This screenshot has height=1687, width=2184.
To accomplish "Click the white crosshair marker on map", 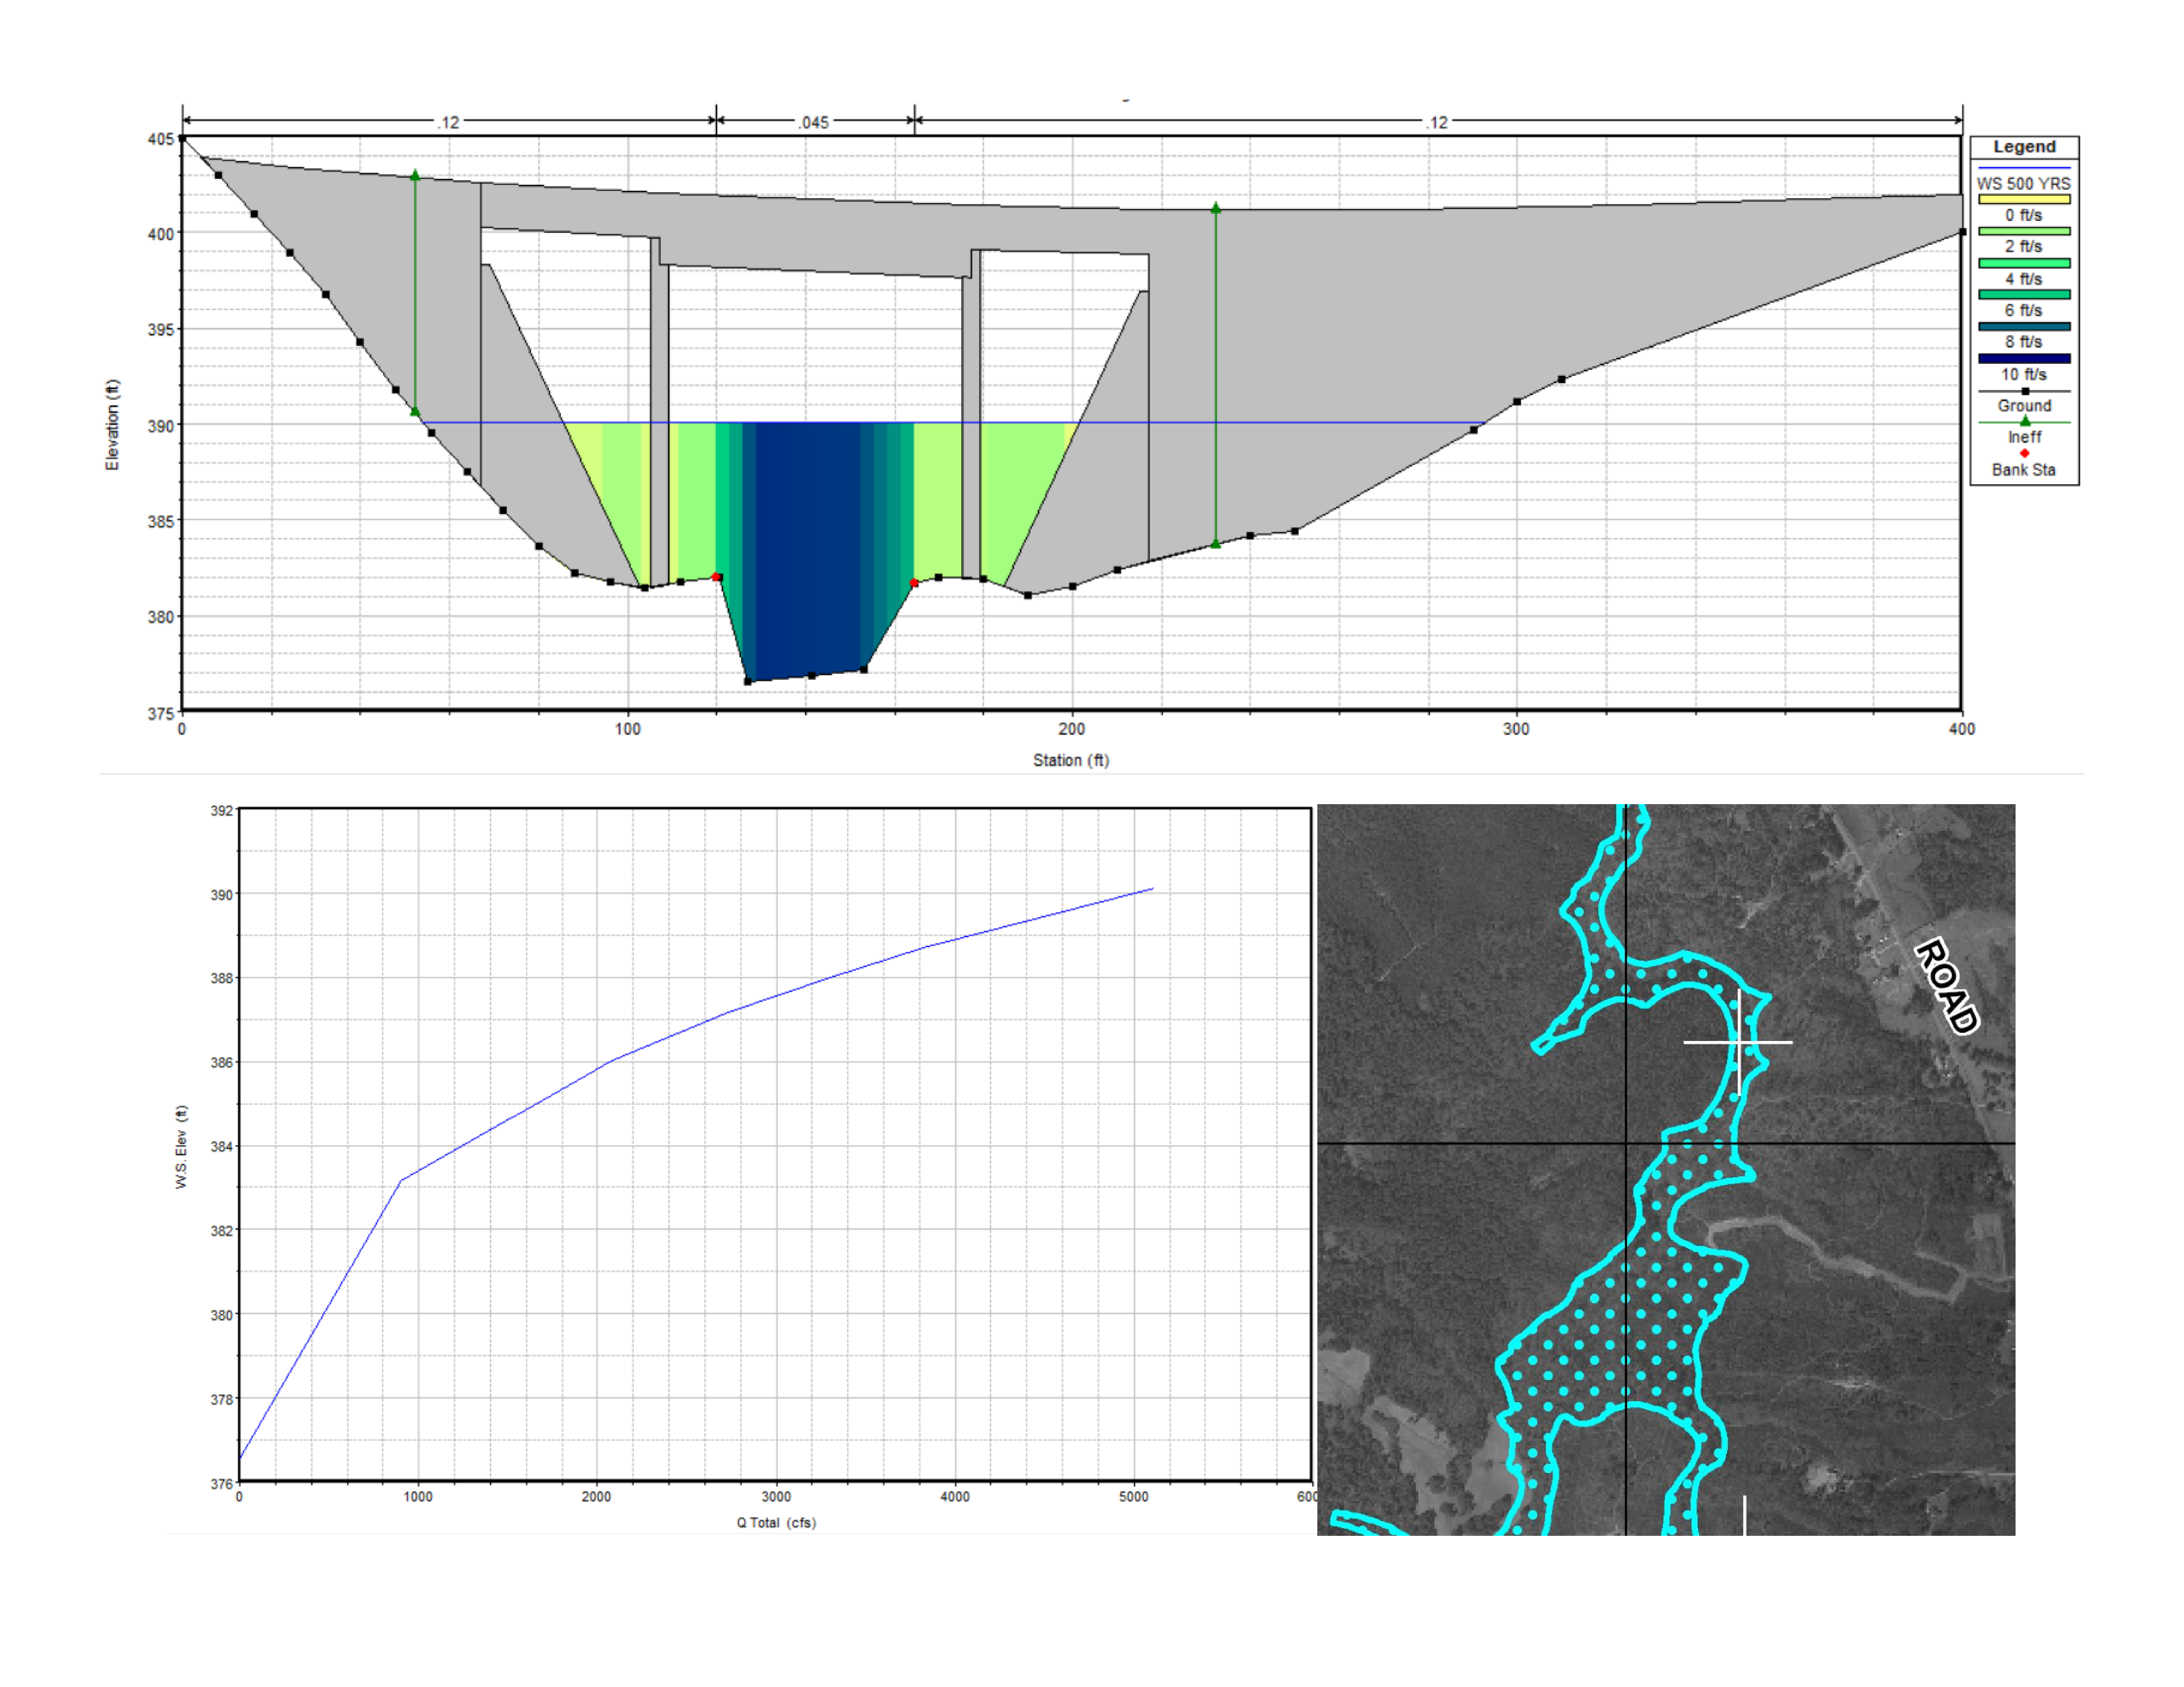I will click(x=1738, y=1042).
